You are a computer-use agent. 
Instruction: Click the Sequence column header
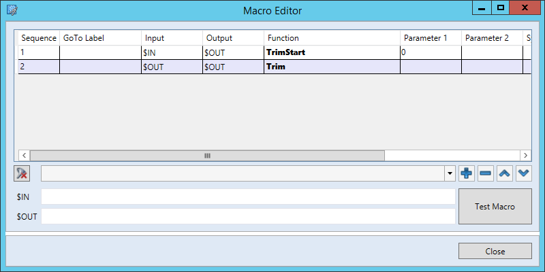(39, 38)
